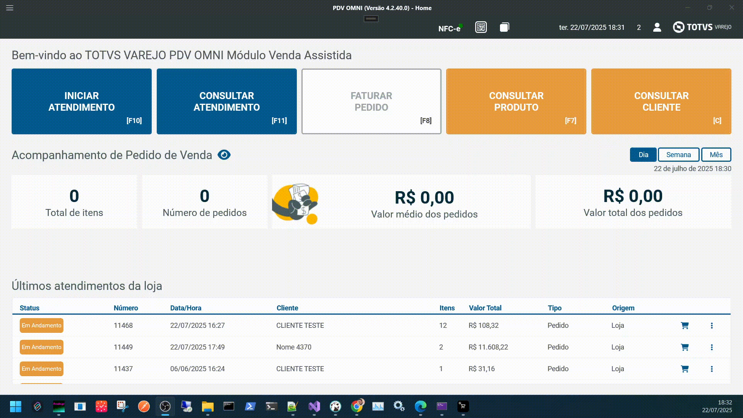Click the NFC-e status indicator
Screen dimensions: 743x418
450,28
